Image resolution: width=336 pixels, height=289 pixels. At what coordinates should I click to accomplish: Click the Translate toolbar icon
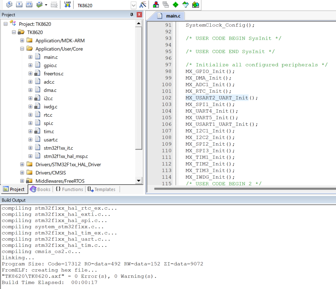coord(9,5)
